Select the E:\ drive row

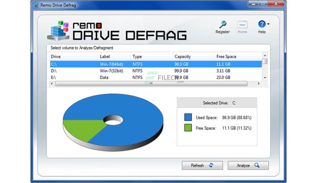click(156, 78)
